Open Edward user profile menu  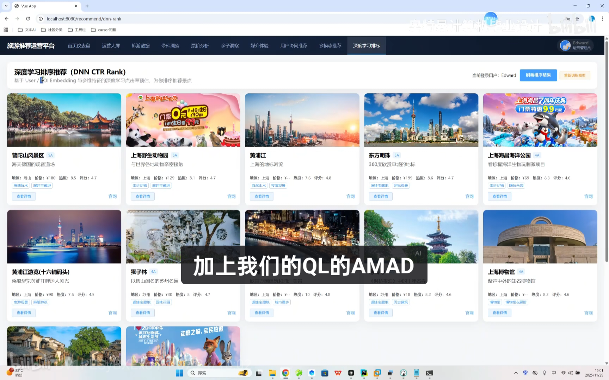(x=576, y=45)
